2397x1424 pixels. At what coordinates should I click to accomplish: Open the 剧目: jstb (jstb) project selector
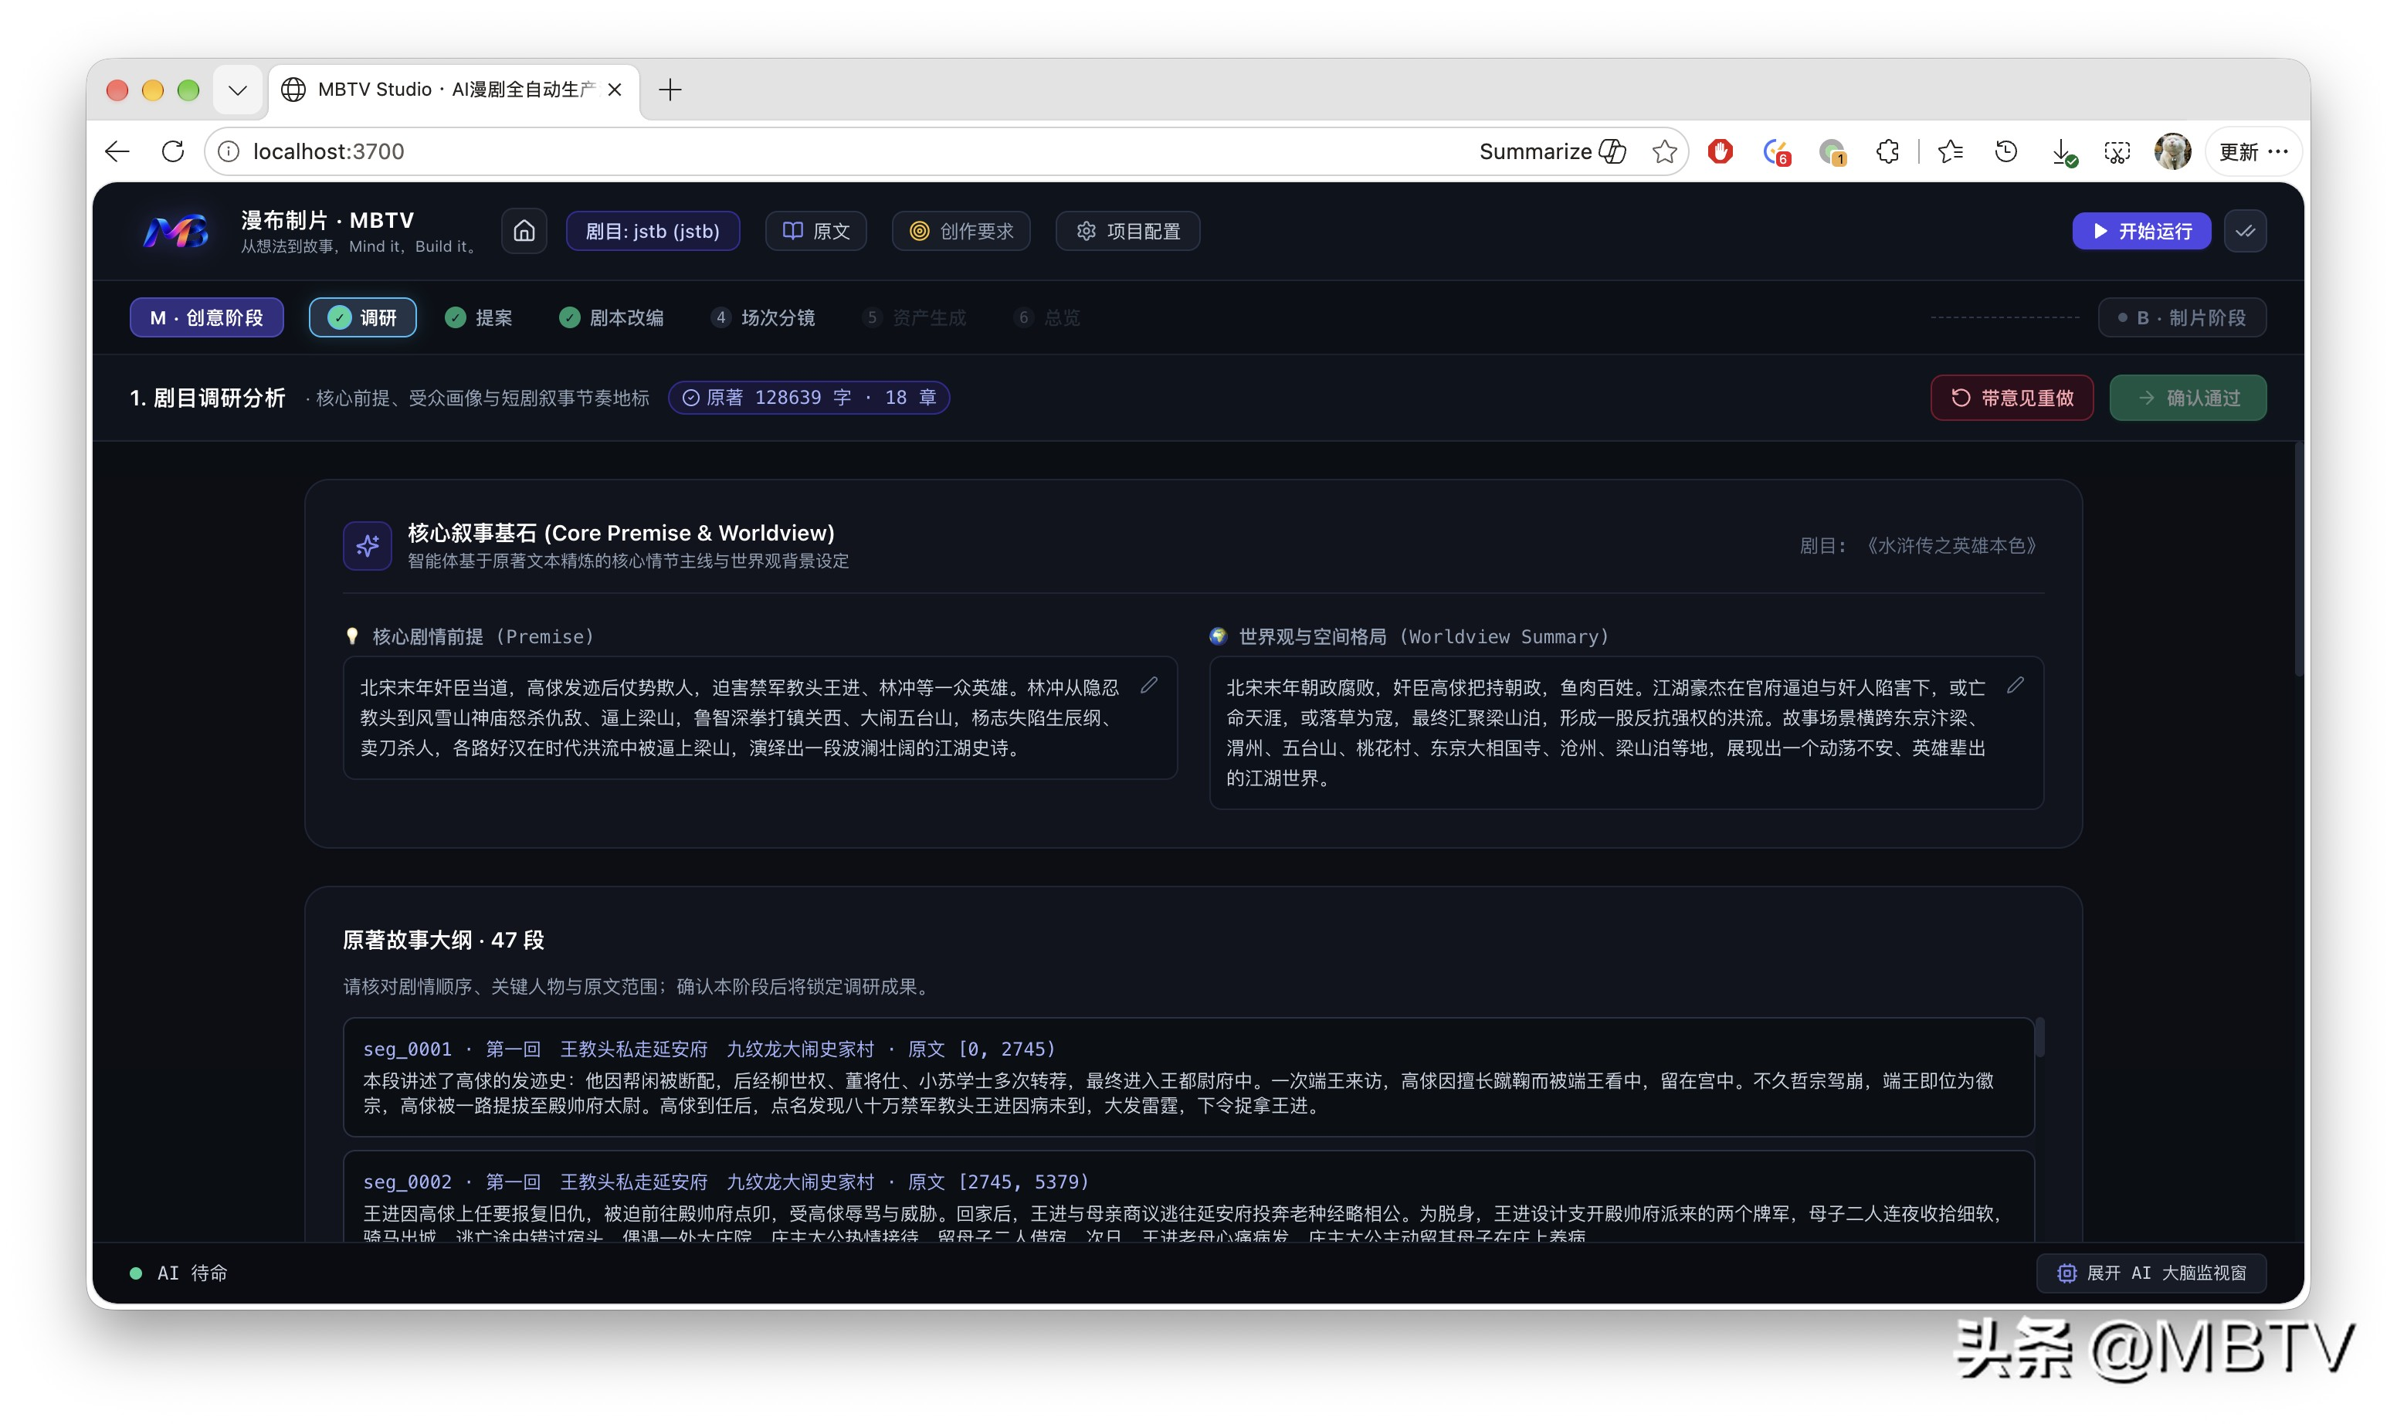click(x=653, y=231)
